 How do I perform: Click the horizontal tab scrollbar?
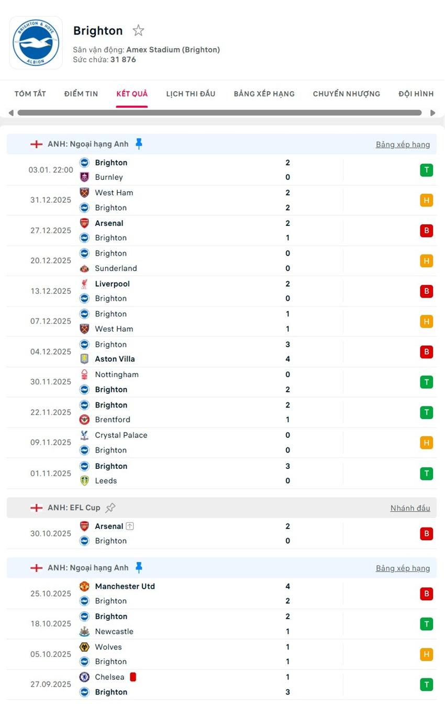point(220,112)
